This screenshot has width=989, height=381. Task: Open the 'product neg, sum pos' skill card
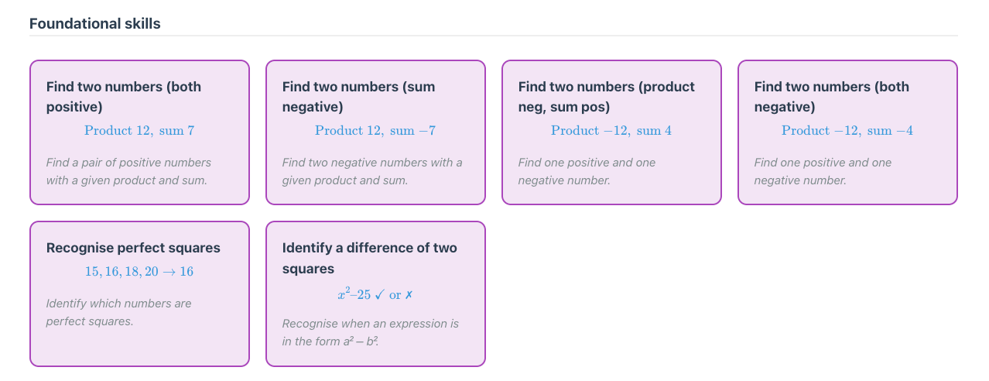pos(611,132)
